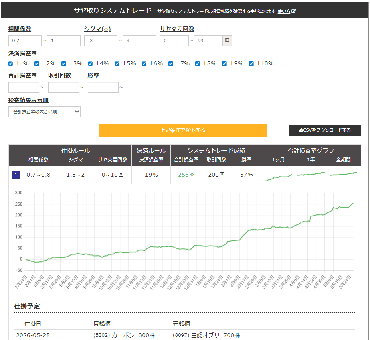The height and width of the screenshot is (340, 370).
Task: Click the 全期間 mini profit graph thumbnail
Action: 343,174
